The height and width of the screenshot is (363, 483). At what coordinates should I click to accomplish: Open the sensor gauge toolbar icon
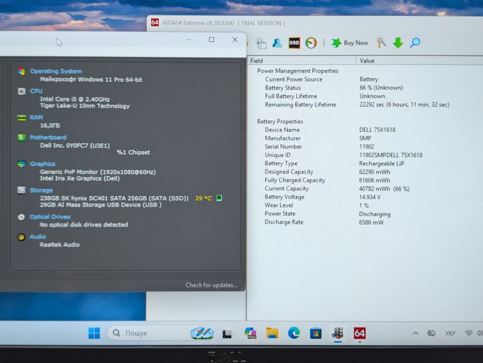[x=311, y=43]
